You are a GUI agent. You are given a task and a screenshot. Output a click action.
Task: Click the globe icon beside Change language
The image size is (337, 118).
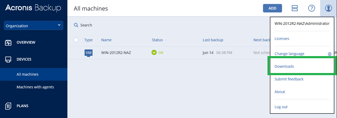(330, 54)
